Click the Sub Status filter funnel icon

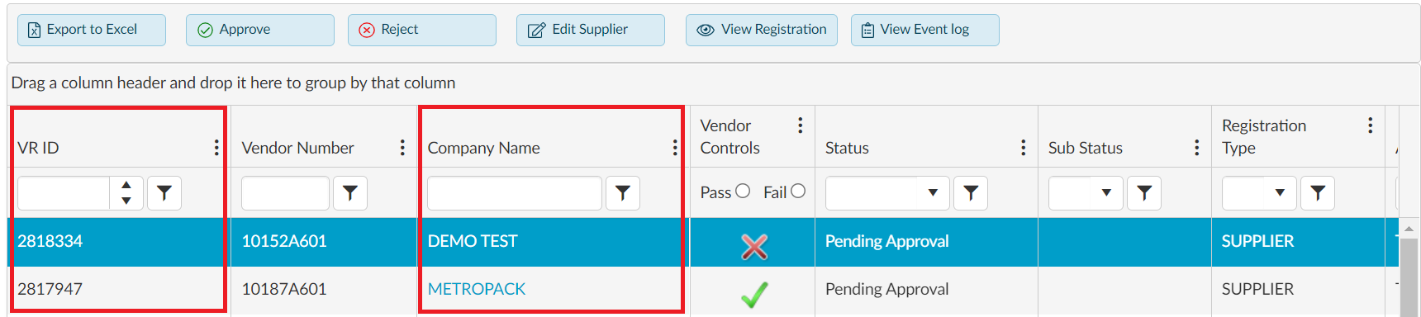pos(1144,193)
